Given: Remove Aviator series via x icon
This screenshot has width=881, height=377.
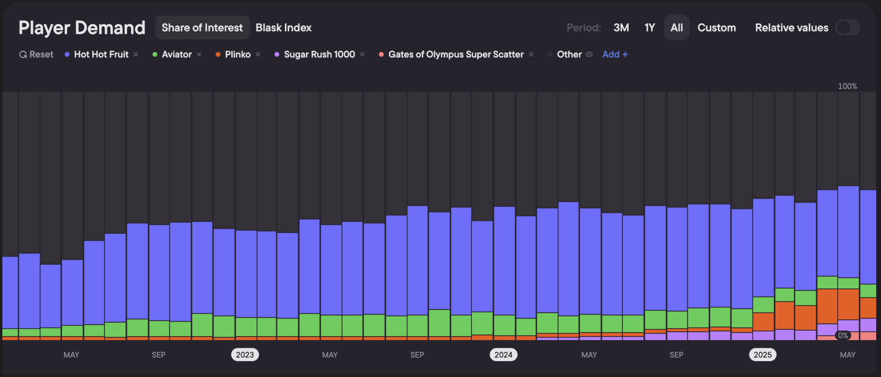Looking at the screenshot, I should 199,55.
